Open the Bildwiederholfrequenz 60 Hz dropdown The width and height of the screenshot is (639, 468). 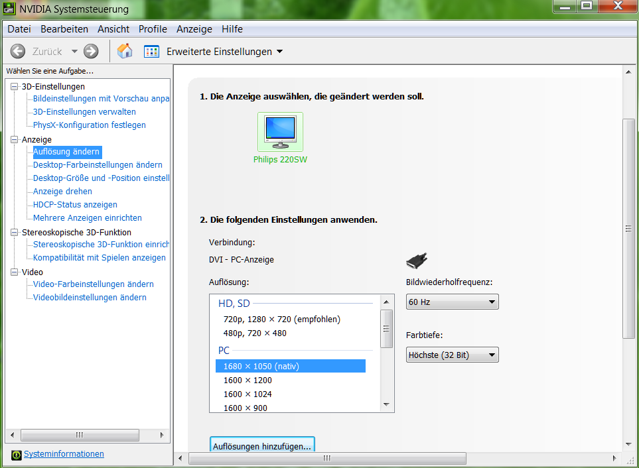(453, 302)
